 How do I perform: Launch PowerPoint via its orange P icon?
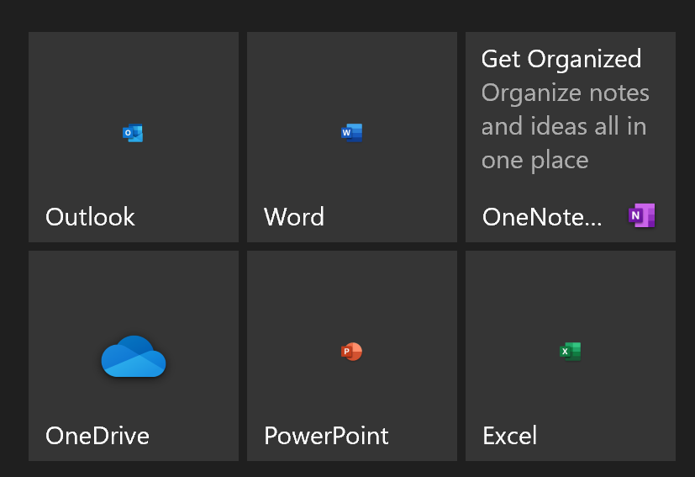tap(351, 352)
